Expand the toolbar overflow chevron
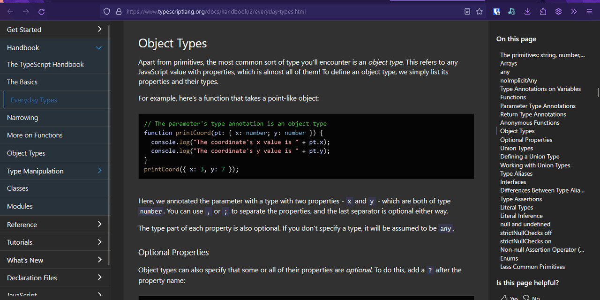This screenshot has height=300, width=600. [574, 12]
